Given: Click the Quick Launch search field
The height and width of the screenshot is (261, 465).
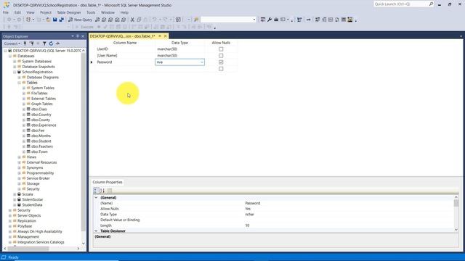Looking at the screenshot, I should [x=400, y=4].
